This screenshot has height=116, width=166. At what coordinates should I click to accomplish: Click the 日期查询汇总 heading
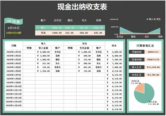(145, 46)
